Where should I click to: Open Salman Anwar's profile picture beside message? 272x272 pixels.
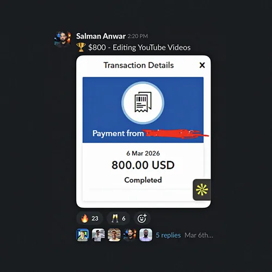coord(63,39)
